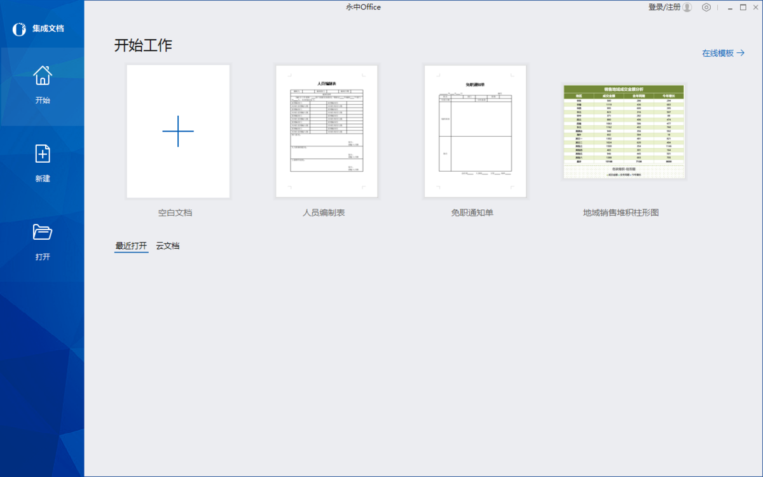This screenshot has width=763, height=477.
Task: Switch to the 最近打开 tab
Action: (x=131, y=245)
